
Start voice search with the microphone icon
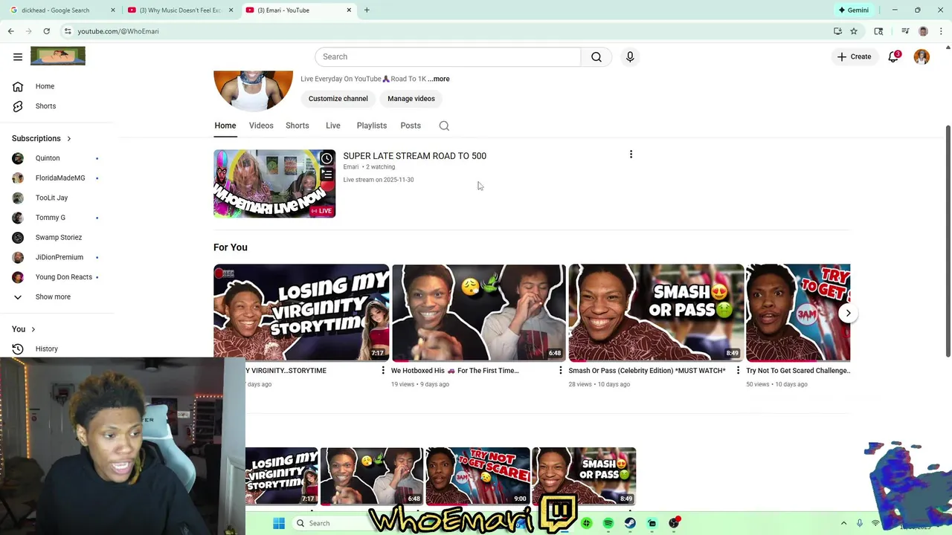[x=630, y=56]
